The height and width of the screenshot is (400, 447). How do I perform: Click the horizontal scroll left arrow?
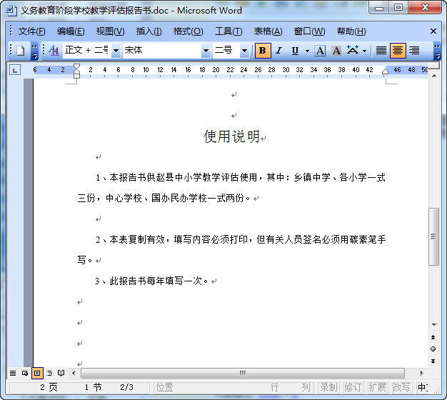pyautogui.click(x=74, y=373)
